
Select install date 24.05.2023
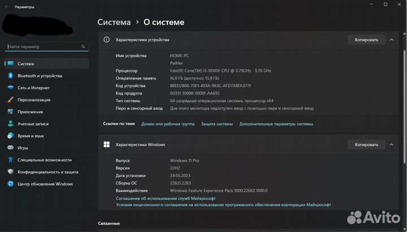click(180, 175)
